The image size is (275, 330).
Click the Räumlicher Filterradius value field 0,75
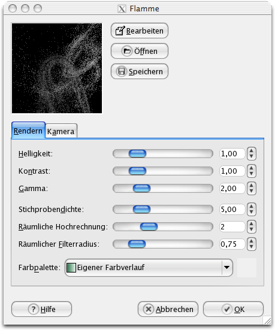pyautogui.click(x=232, y=244)
